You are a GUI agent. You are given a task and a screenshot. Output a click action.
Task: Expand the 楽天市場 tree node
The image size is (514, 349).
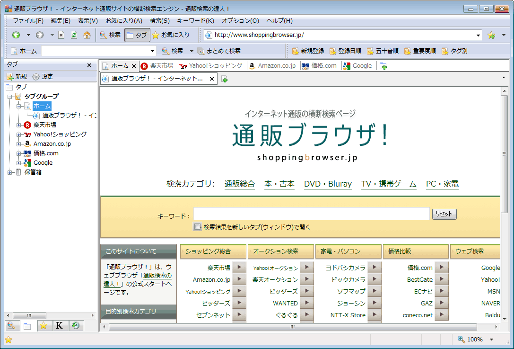click(x=19, y=125)
